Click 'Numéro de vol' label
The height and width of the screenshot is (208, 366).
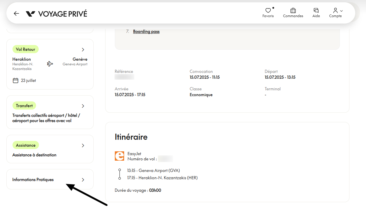pos(142,159)
